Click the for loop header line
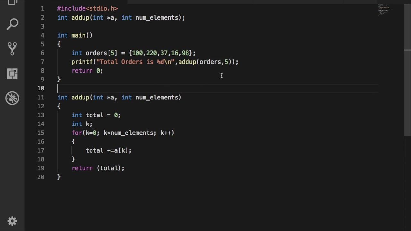The height and width of the screenshot is (231, 411). [x=123, y=133]
